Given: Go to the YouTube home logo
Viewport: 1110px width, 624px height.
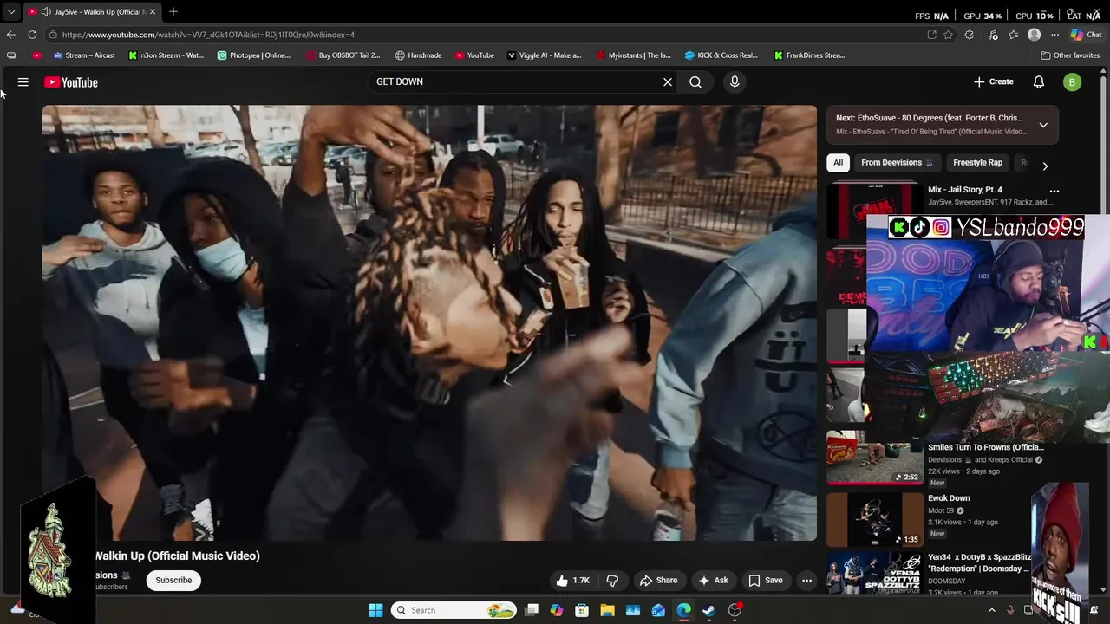Looking at the screenshot, I should 71,82.
